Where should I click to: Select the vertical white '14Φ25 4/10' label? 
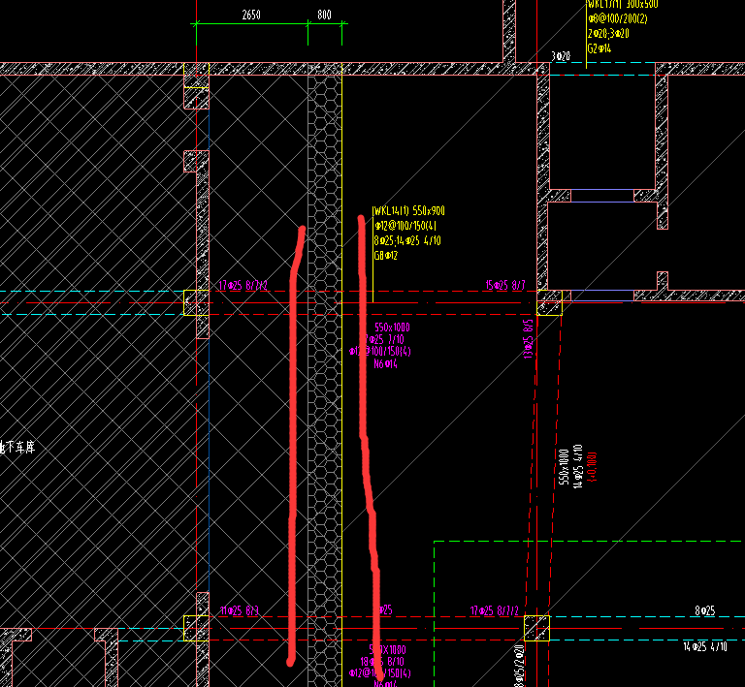coord(578,466)
